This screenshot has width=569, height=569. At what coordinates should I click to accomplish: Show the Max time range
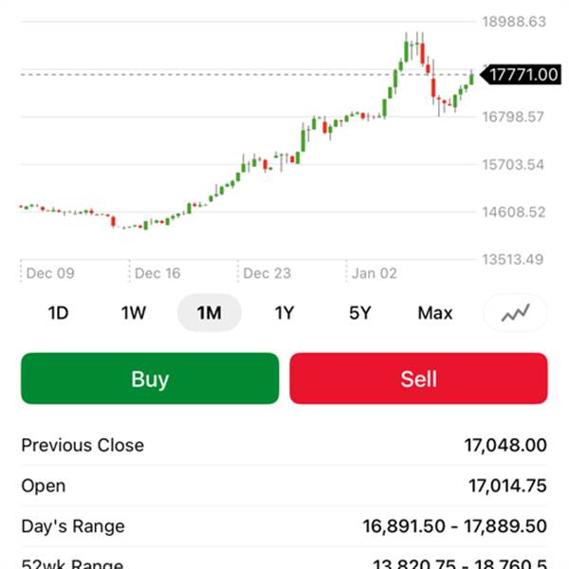click(435, 313)
